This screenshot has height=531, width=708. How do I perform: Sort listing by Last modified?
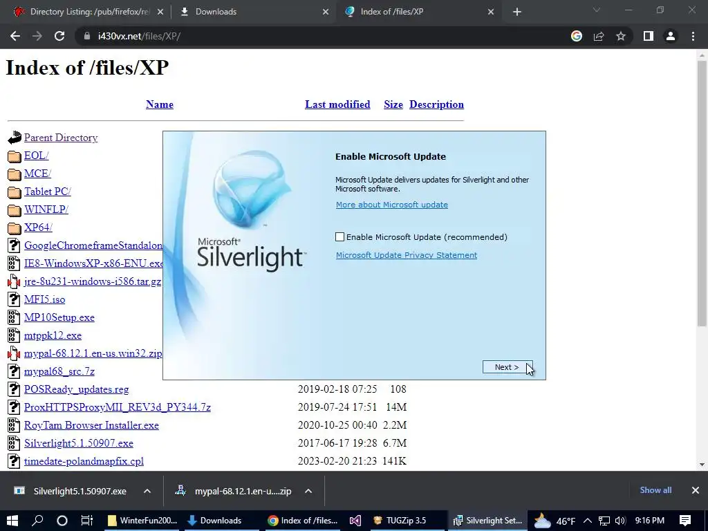click(337, 104)
